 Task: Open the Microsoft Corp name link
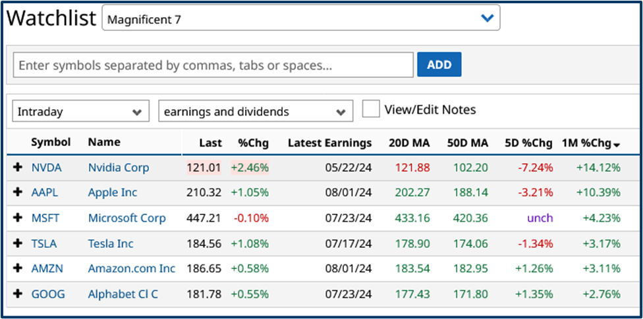click(127, 218)
